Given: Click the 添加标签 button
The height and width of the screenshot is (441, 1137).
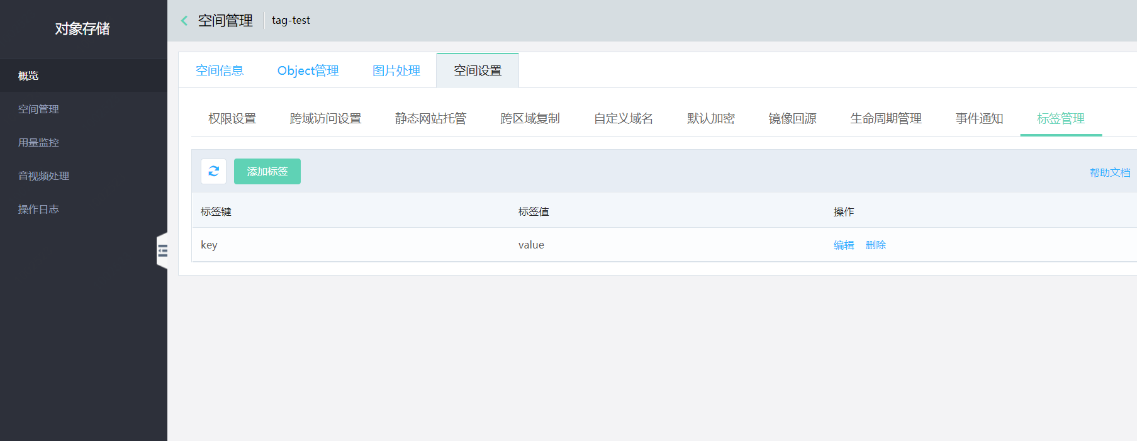Looking at the screenshot, I should [x=267, y=171].
